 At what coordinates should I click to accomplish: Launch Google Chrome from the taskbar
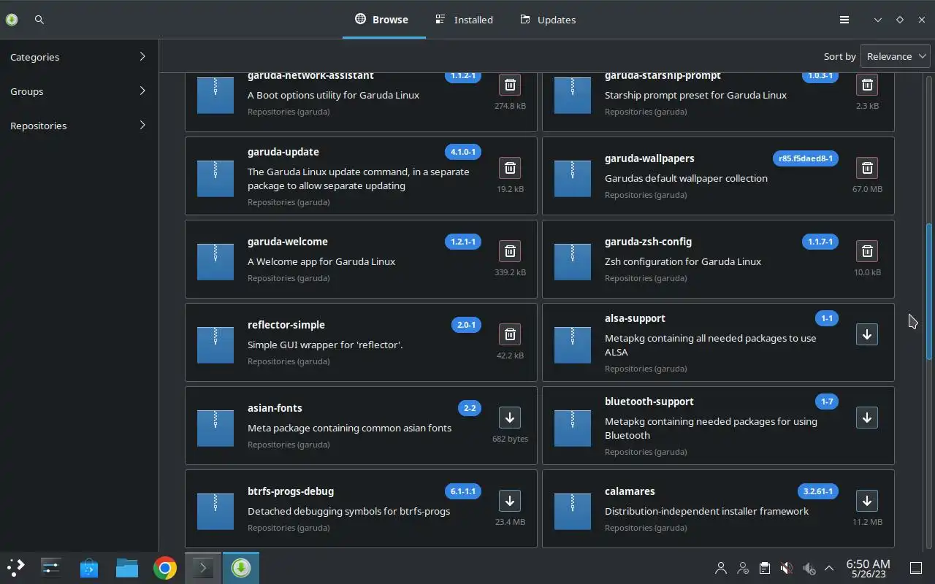click(x=165, y=567)
